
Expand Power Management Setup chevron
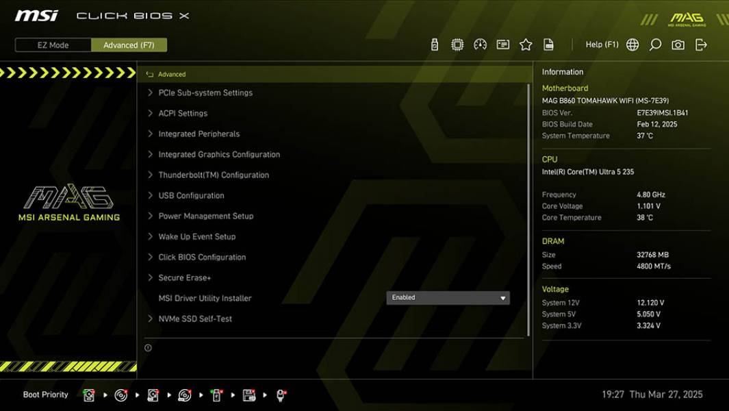click(150, 216)
